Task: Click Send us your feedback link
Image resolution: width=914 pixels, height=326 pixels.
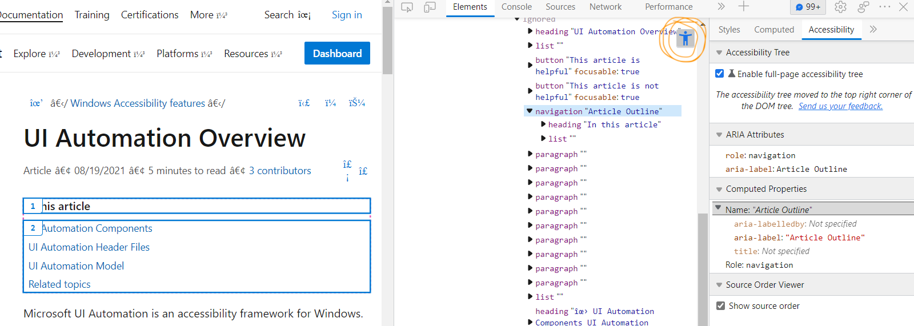Action: point(840,106)
